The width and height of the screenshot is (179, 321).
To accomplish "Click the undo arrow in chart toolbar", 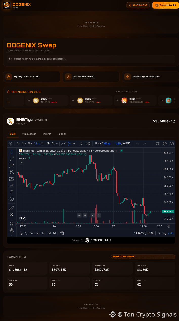I will pyautogui.click(x=138, y=143).
